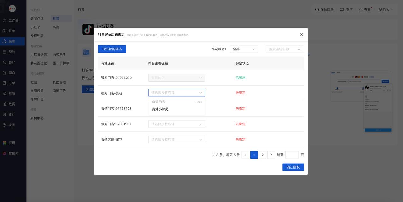
Task: Open 碰一下种草 menu item
Action: coord(61,63)
